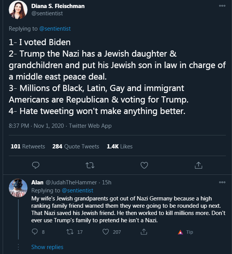232x254 pixels.
Task: Reply to Diana's main tweet
Action: [36, 165]
